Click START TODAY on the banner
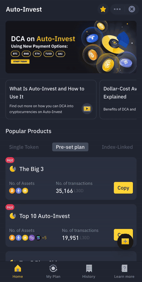Image resolution: width=142 pixels, height=282 pixels. coord(20,61)
